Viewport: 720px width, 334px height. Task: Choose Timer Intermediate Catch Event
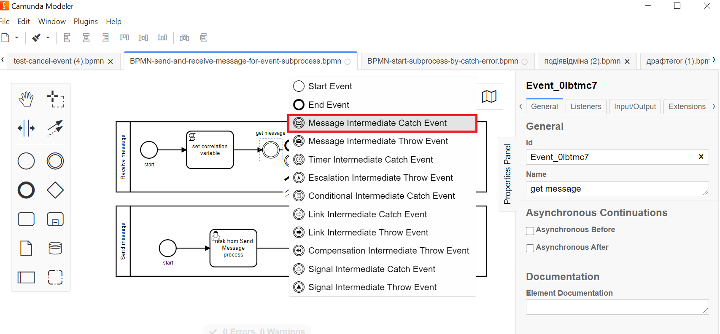383,160
